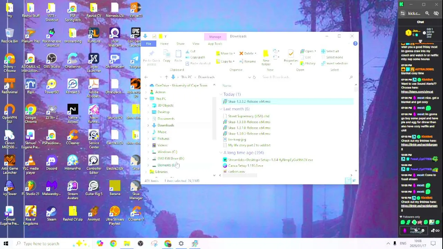The width and height of the screenshot is (443, 249).
Task: Switch to the Home ribbon tab
Action: pos(164,44)
